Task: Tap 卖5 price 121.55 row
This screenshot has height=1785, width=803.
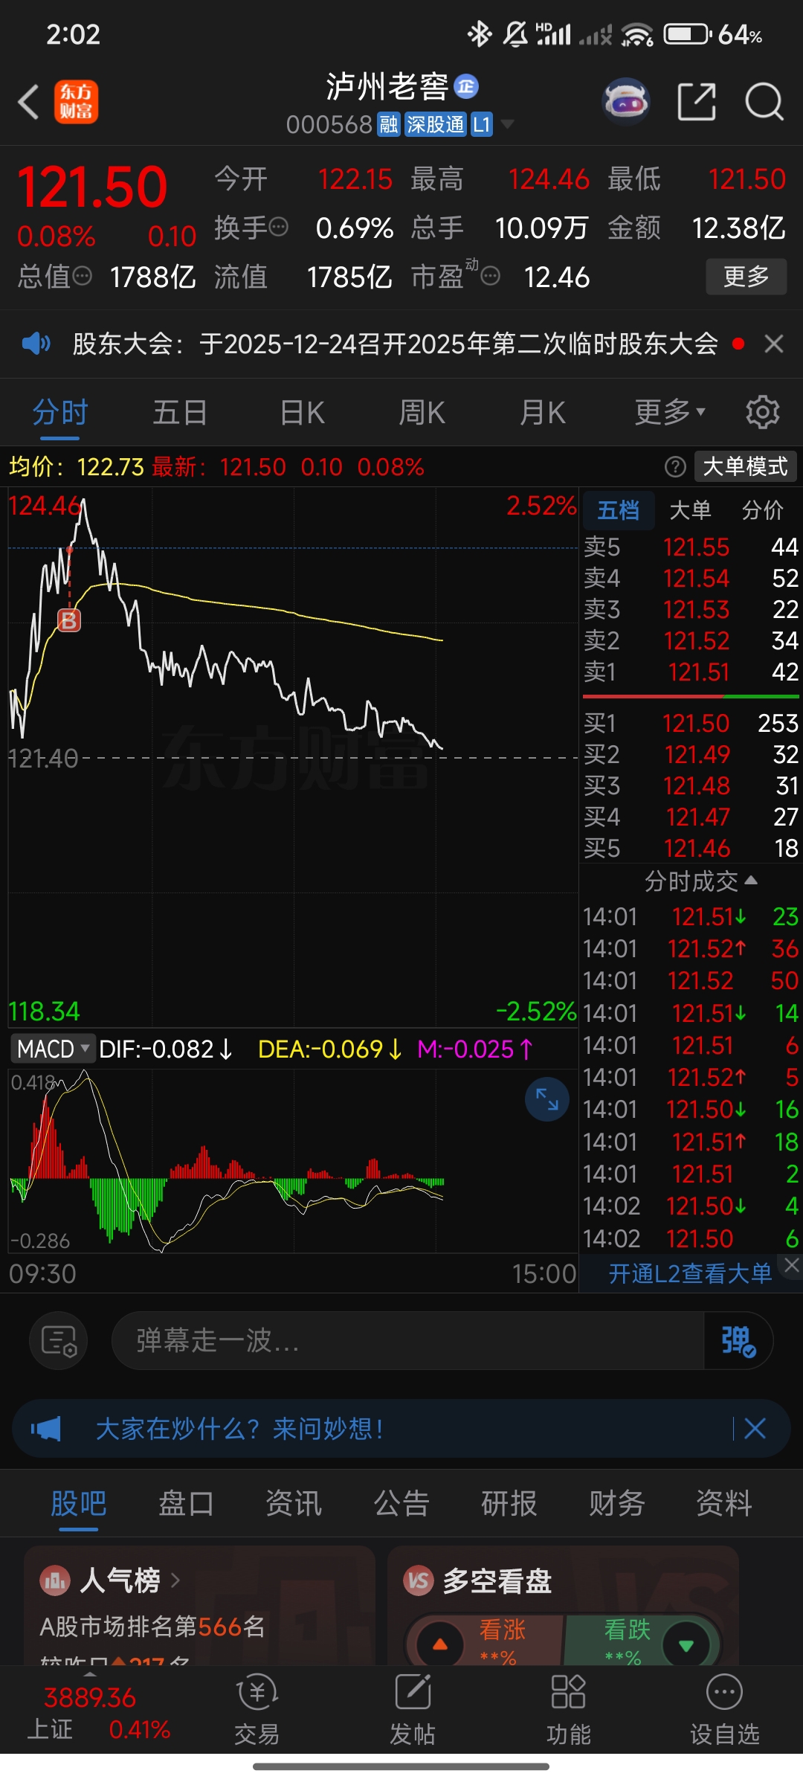Action: (x=691, y=547)
